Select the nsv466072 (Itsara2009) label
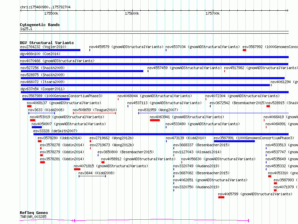Screen dimensions: 298x224 click(43, 82)
